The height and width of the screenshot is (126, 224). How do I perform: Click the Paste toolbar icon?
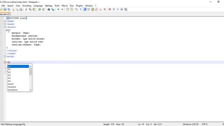click(x=34, y=9)
